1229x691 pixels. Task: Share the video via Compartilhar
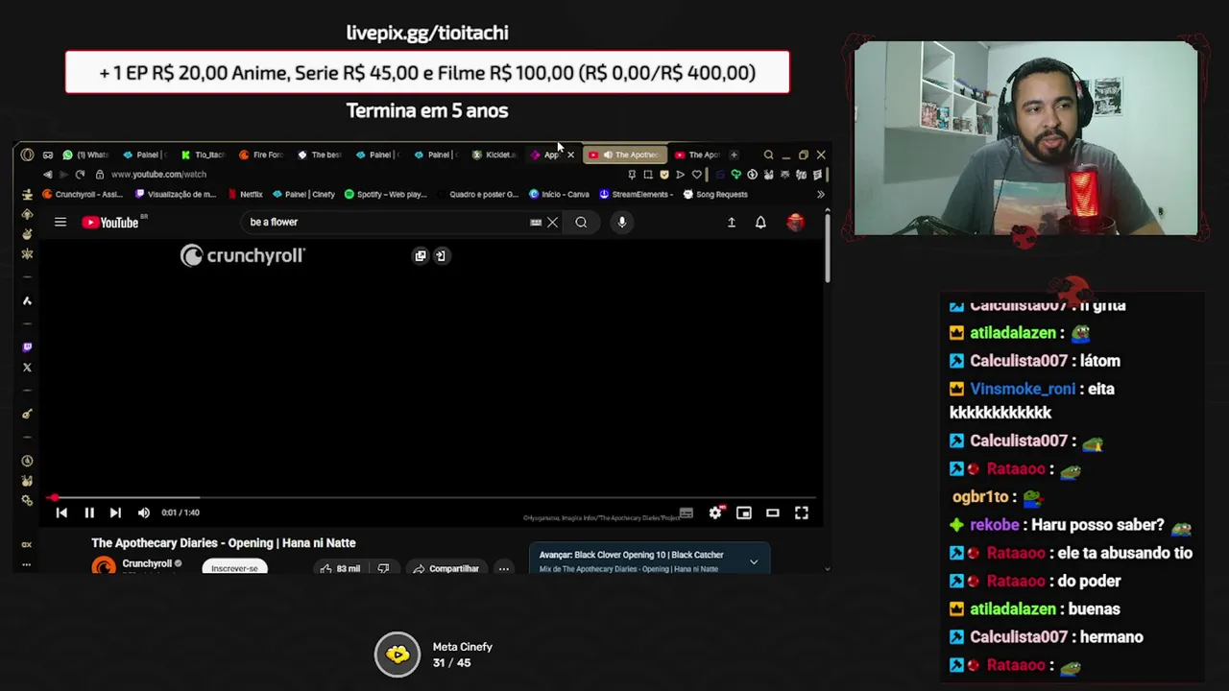tap(446, 568)
